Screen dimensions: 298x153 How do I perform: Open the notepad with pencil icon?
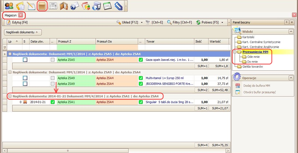(x=31, y=6)
